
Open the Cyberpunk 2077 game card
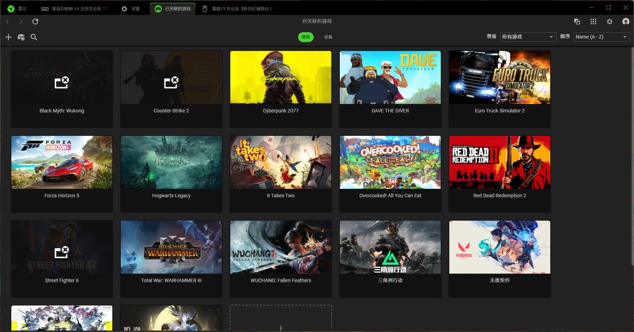click(x=281, y=89)
